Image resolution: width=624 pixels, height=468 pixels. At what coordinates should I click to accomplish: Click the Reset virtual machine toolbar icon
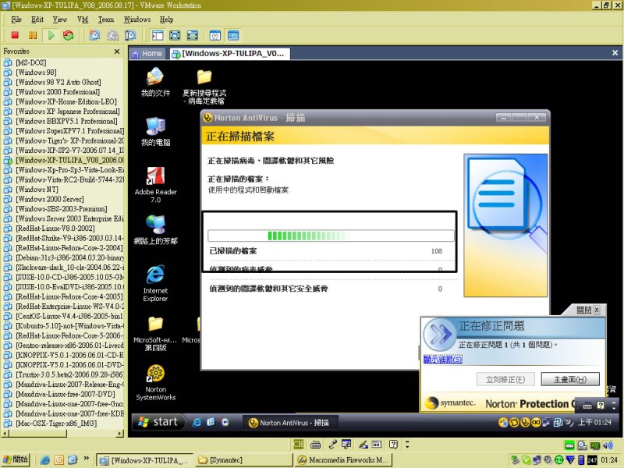coord(69,35)
